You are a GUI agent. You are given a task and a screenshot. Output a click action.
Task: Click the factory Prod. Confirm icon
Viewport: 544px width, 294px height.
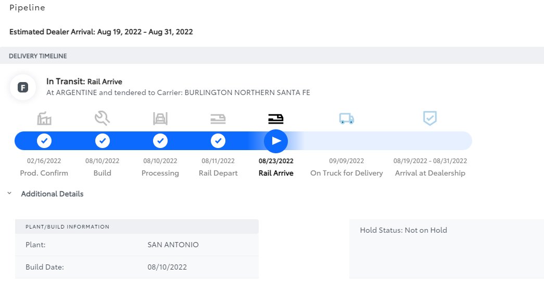point(44,118)
